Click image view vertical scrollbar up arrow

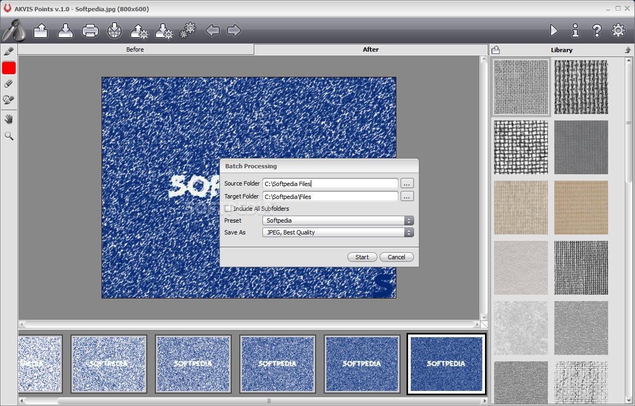click(483, 59)
